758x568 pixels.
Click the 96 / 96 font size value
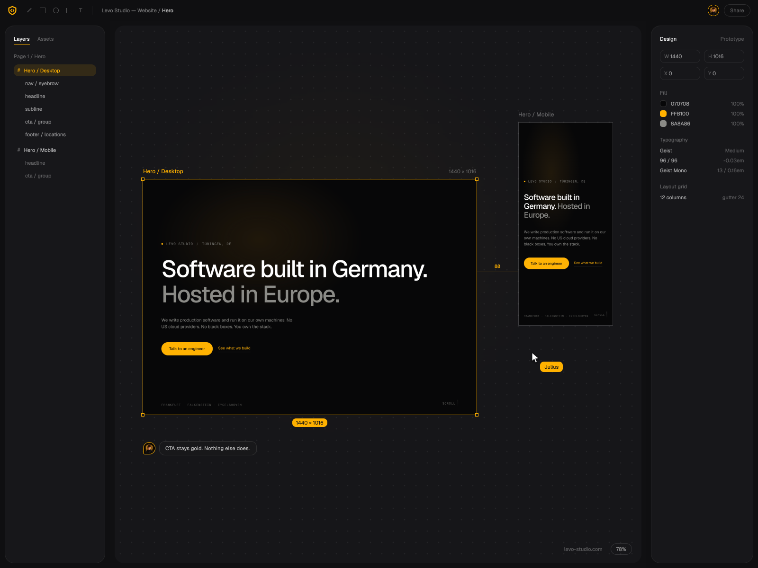[x=668, y=160]
